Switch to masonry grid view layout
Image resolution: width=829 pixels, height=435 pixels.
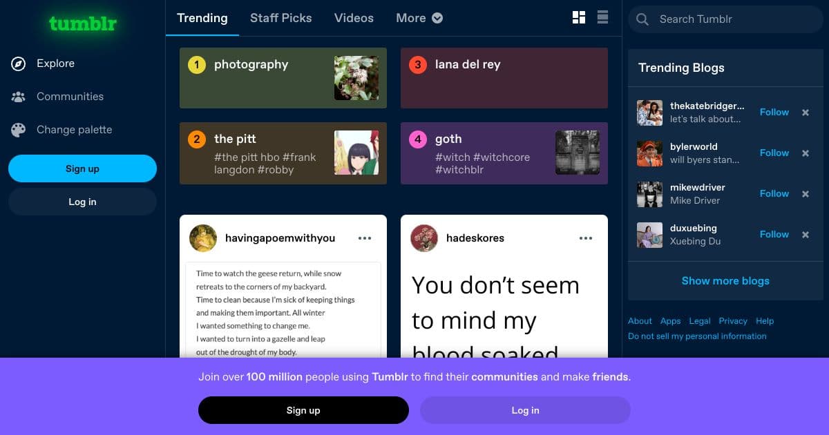coord(578,17)
